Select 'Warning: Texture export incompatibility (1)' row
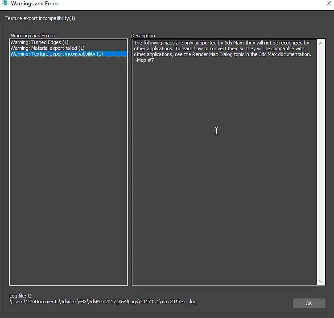Screen dimensions: 334x318 [68, 54]
